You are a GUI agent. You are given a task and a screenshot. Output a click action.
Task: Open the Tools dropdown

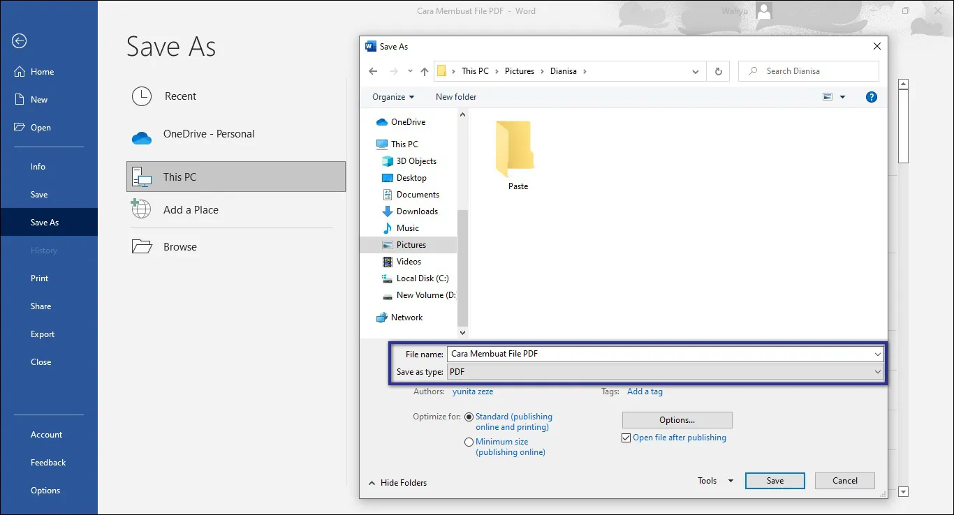713,480
